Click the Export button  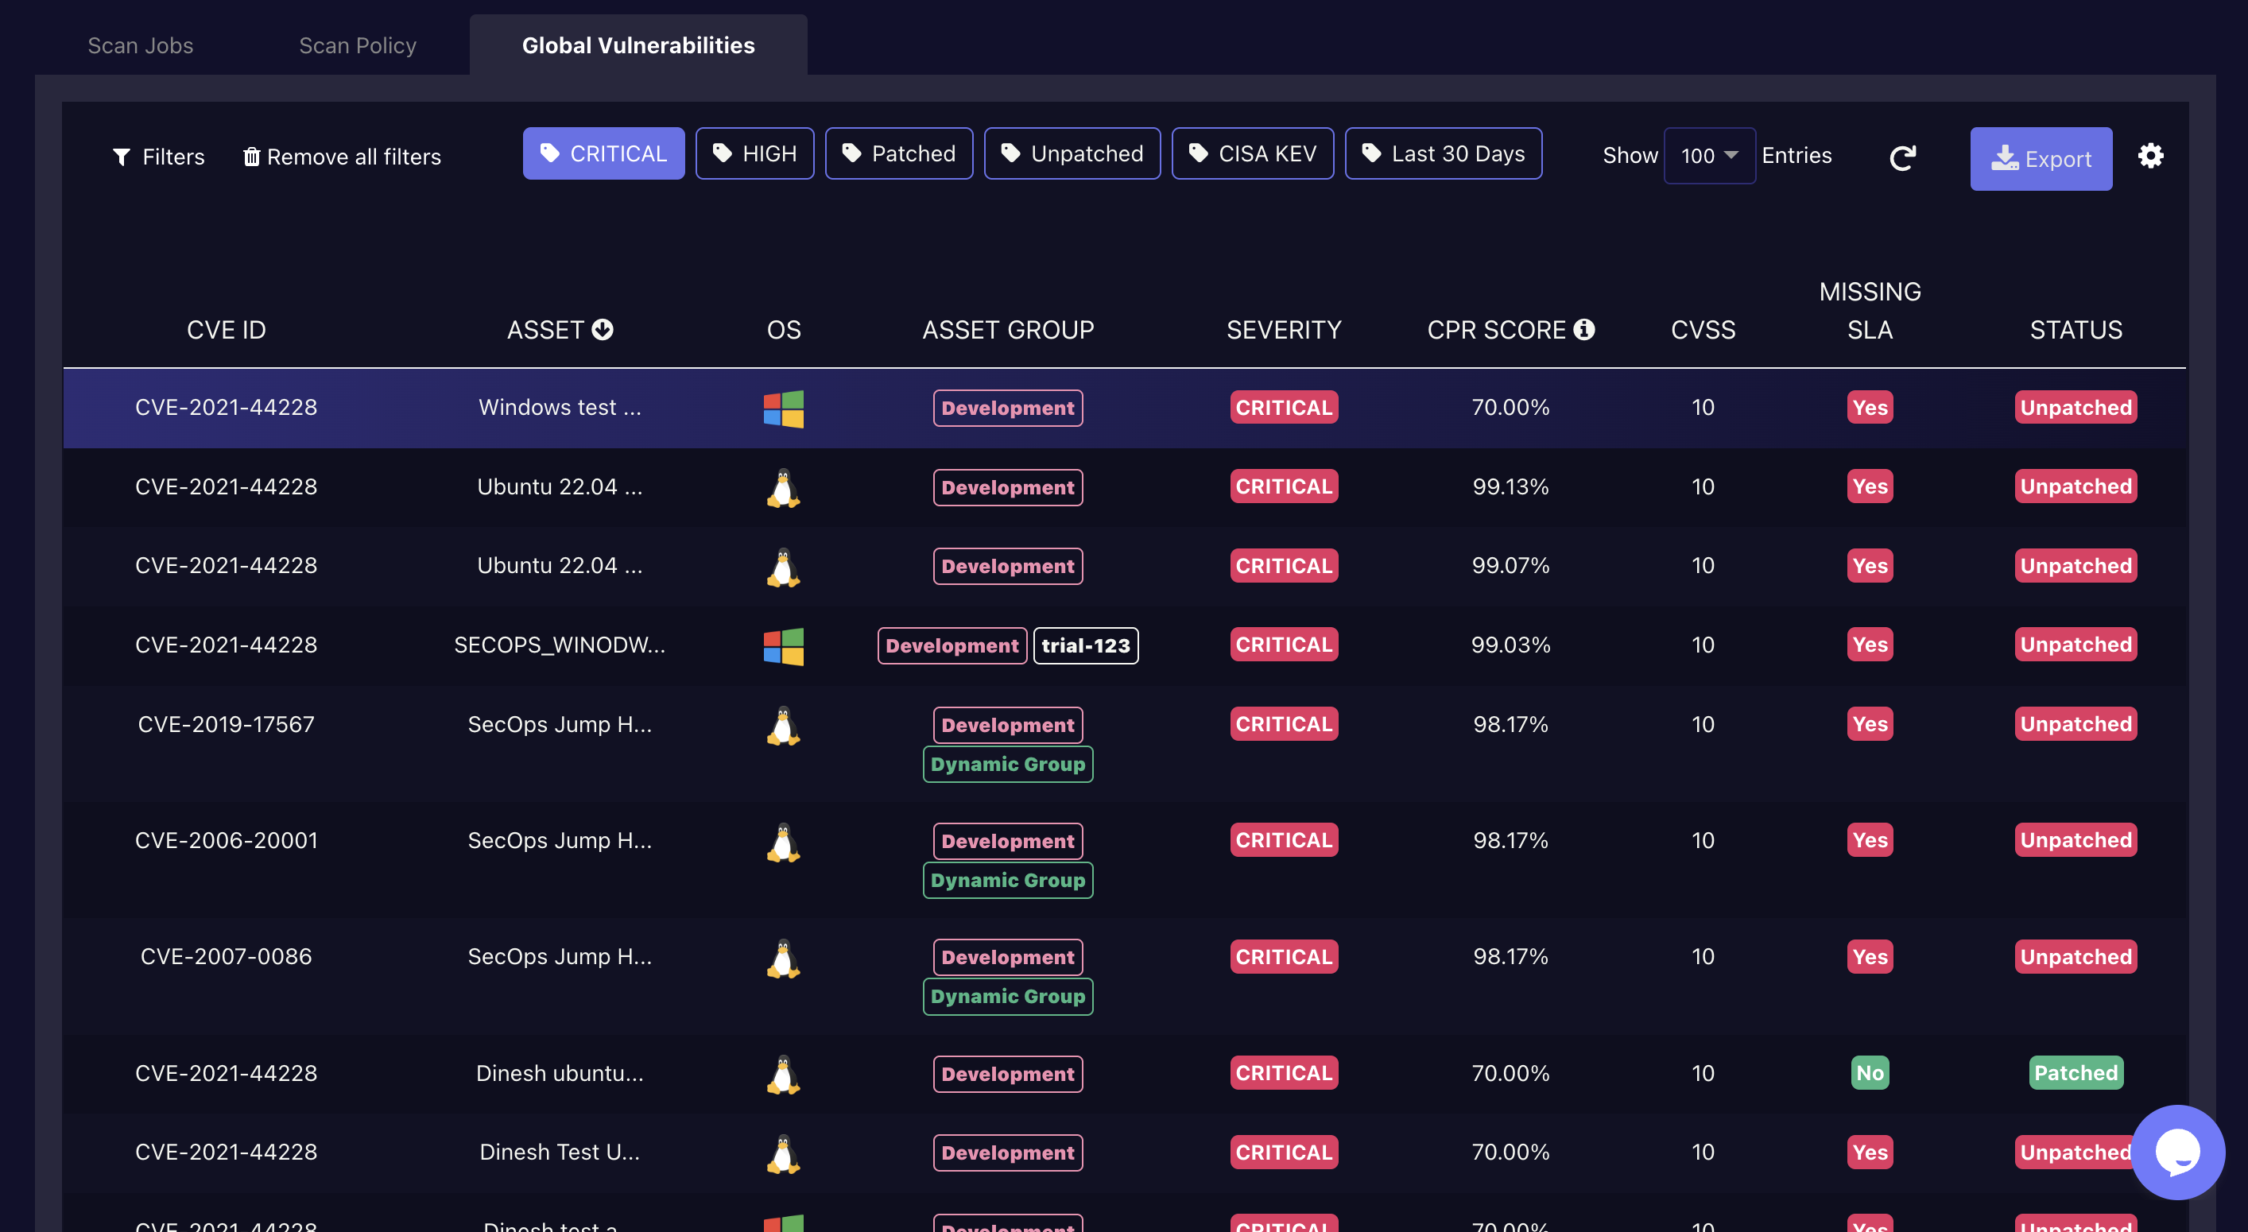pyautogui.click(x=2041, y=159)
